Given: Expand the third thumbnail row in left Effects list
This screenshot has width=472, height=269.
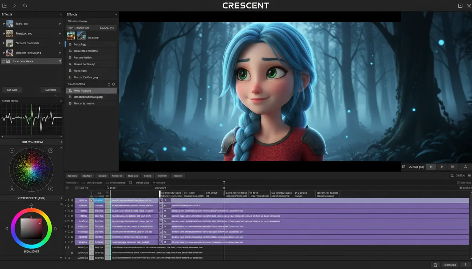Looking at the screenshot, I should coord(4,43).
